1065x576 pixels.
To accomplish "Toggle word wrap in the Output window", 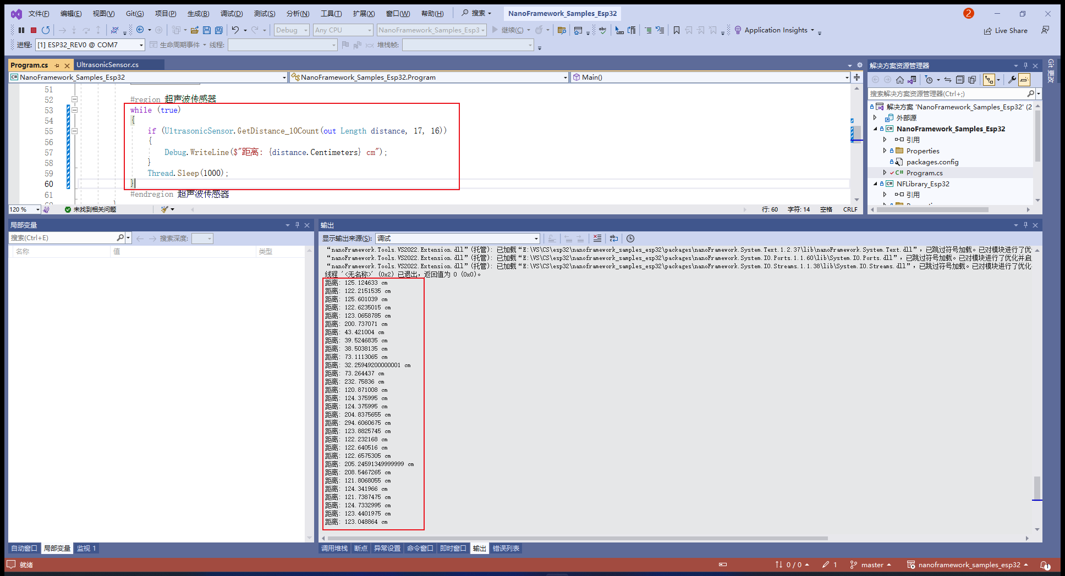I will (x=614, y=239).
